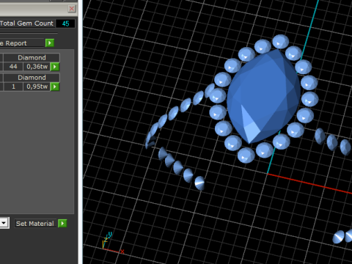Click the quantity 1 cell
This screenshot has height=264, width=352.
13,87
